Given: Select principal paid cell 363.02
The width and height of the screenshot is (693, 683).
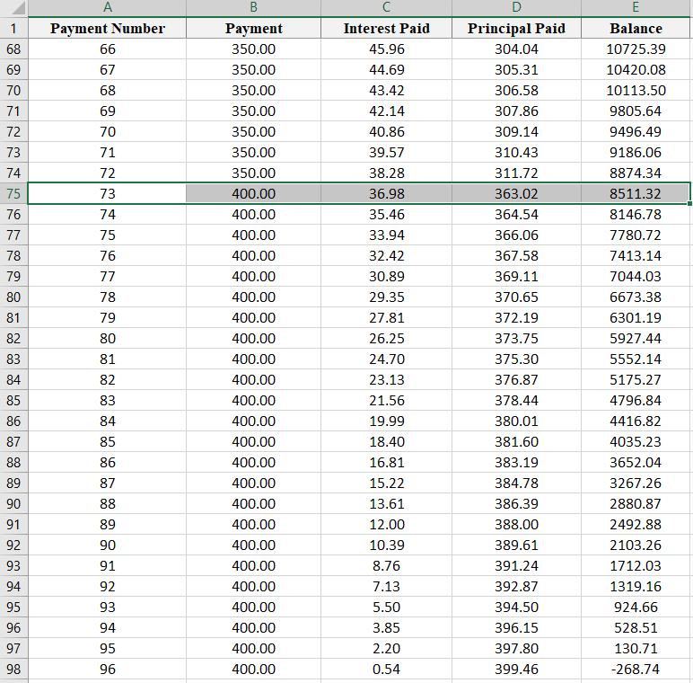Looking at the screenshot, I should 516,193.
